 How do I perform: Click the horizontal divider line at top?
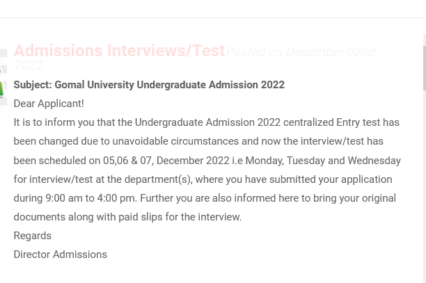[x=212, y=18]
